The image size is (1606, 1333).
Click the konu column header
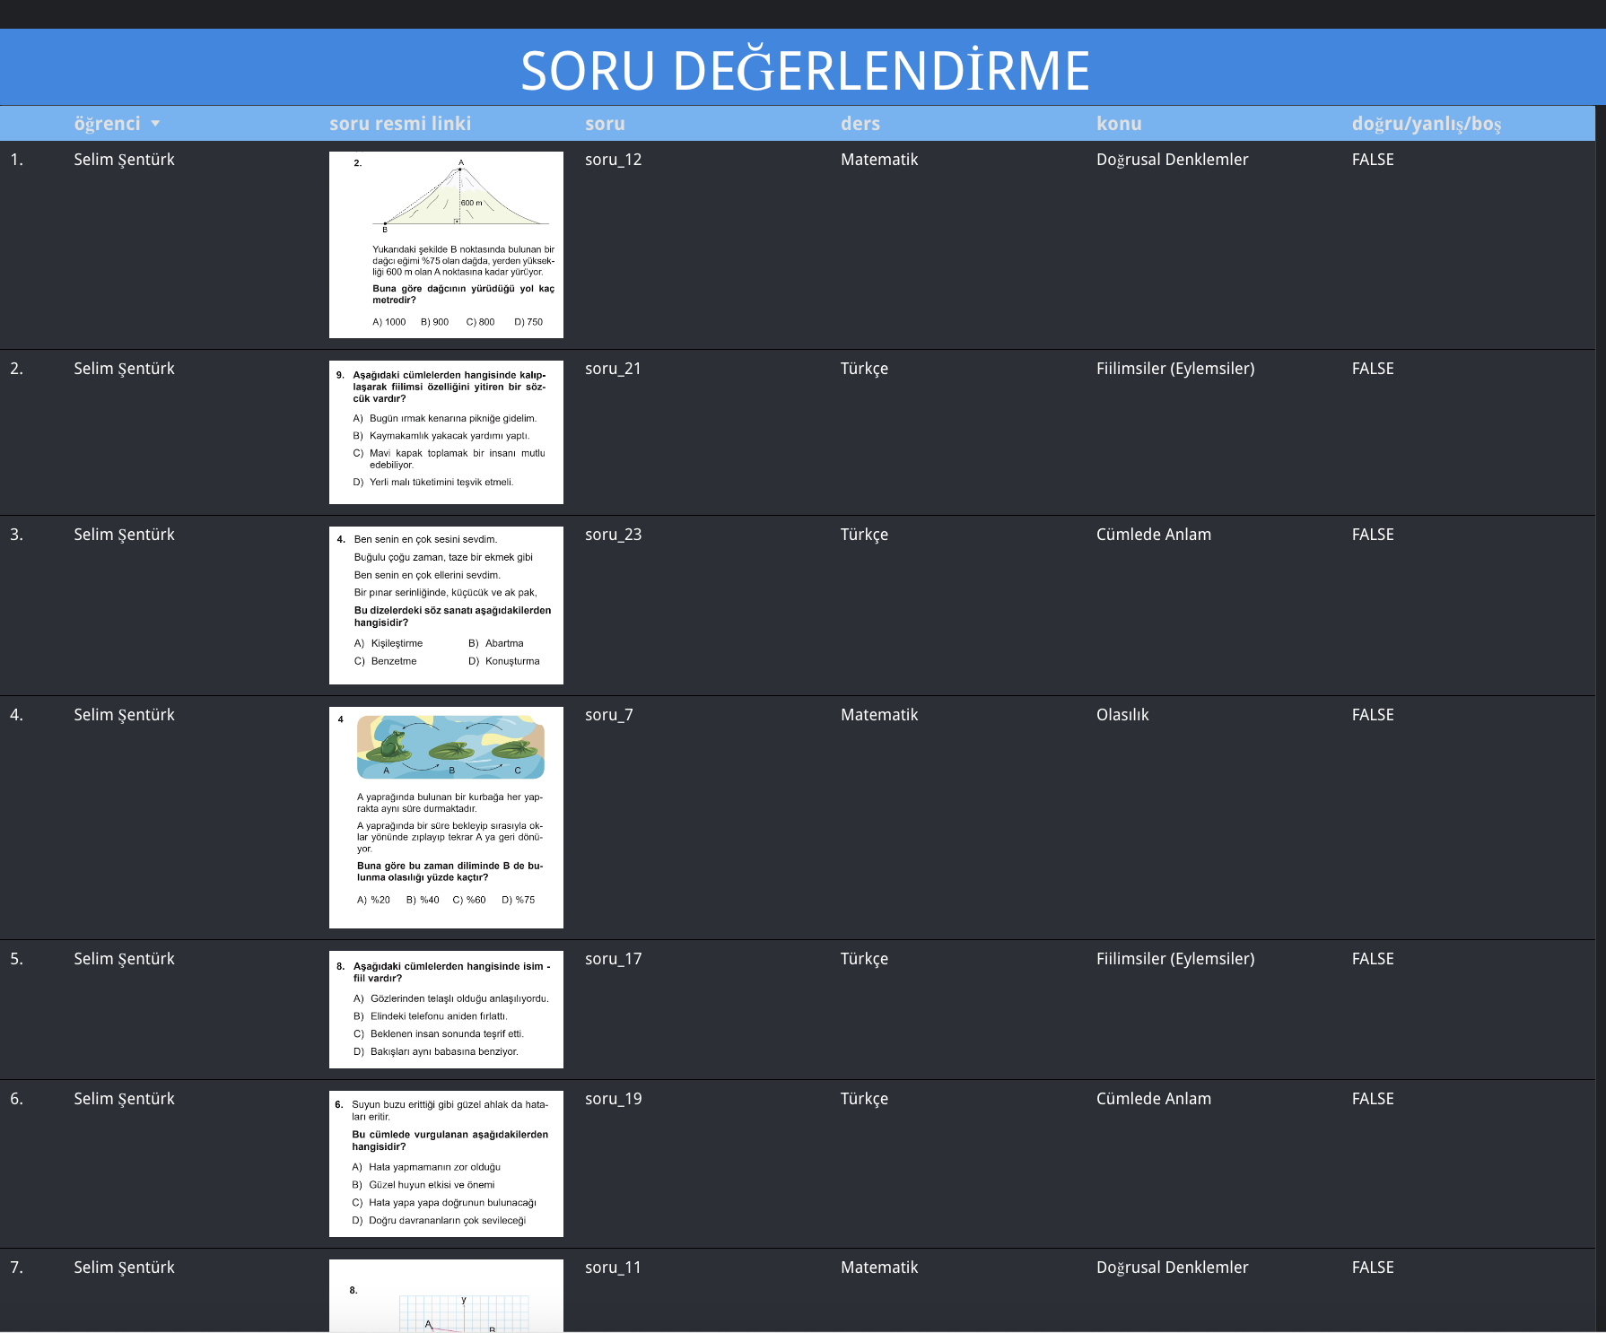[1119, 124]
